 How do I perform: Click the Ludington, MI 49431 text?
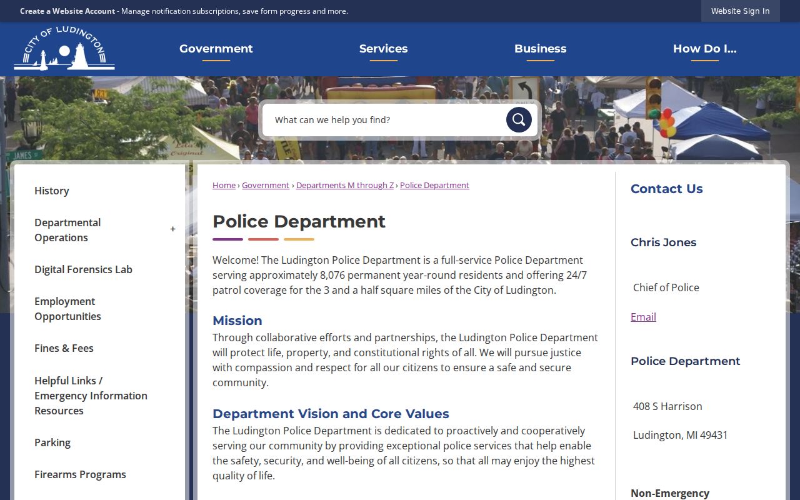(681, 435)
